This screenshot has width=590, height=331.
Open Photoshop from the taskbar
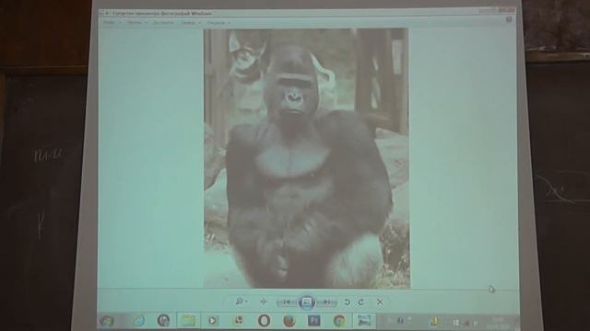tap(313, 321)
